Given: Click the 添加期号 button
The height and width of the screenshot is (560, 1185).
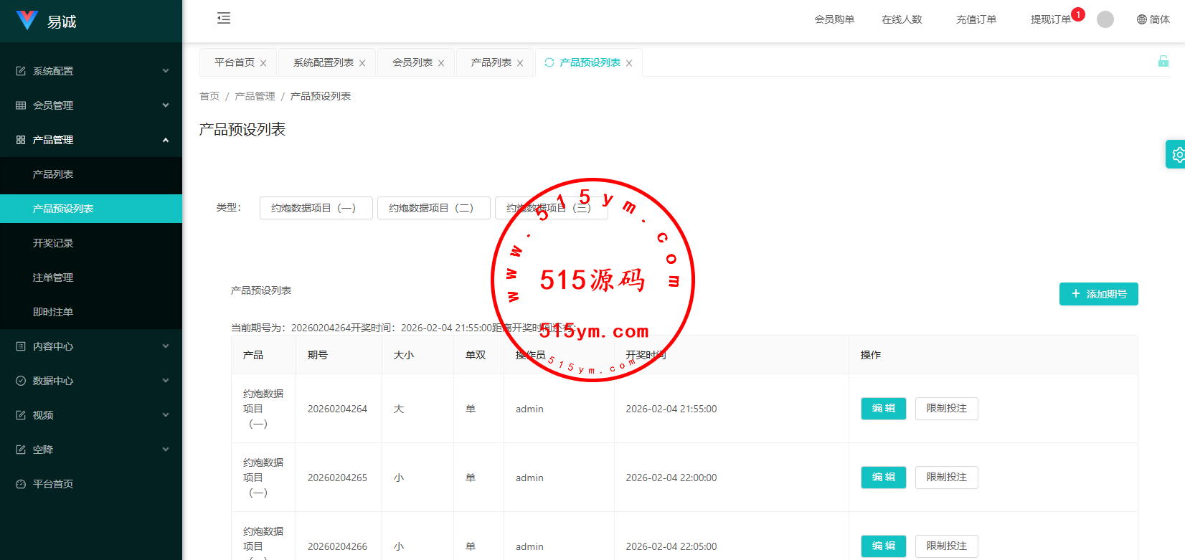Looking at the screenshot, I should click(x=1098, y=294).
